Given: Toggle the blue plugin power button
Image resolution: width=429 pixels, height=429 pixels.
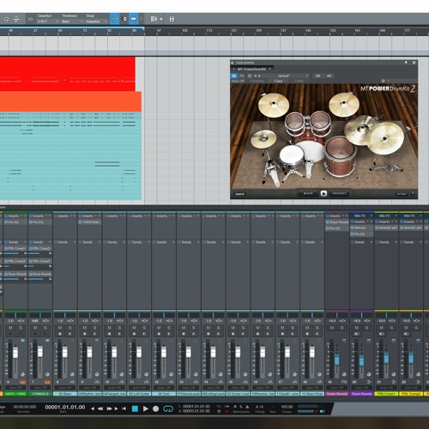Looking at the screenshot, I should [x=234, y=76].
